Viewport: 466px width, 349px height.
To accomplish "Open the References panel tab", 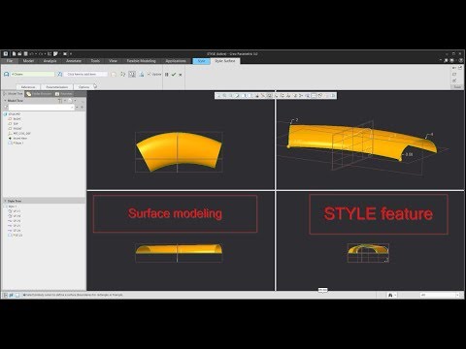I will click(28, 87).
